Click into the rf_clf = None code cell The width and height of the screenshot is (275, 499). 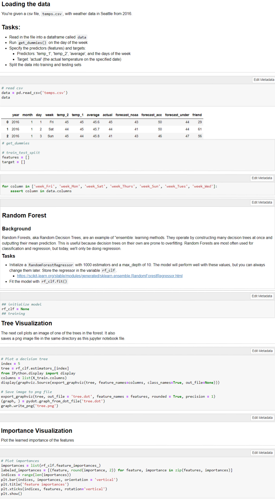point(137,309)
